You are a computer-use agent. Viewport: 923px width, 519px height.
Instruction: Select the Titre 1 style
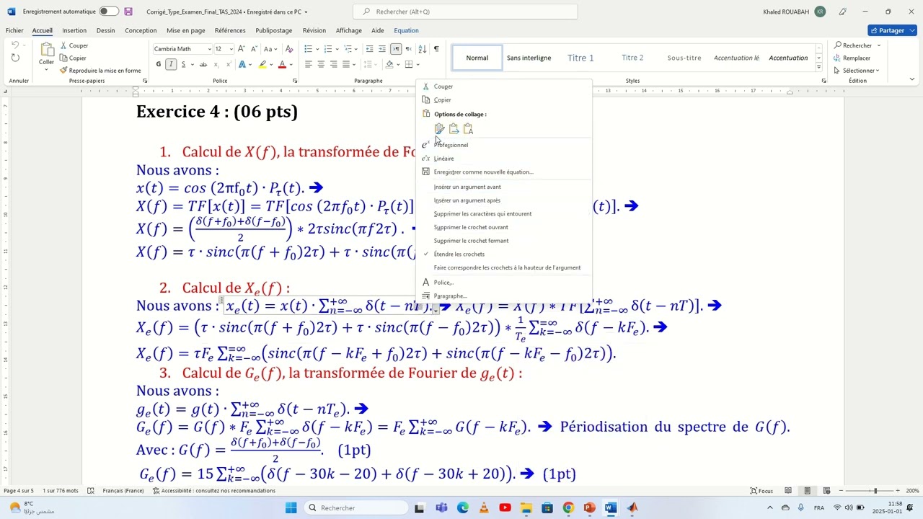tap(580, 58)
